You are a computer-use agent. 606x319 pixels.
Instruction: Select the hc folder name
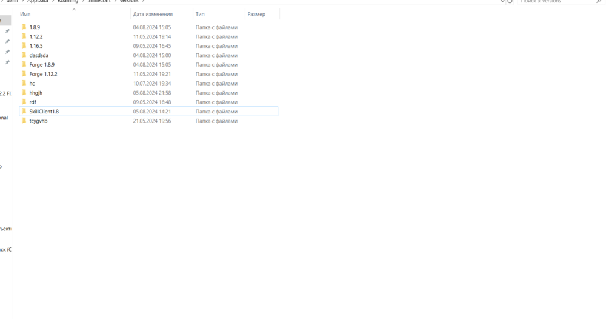tap(32, 84)
